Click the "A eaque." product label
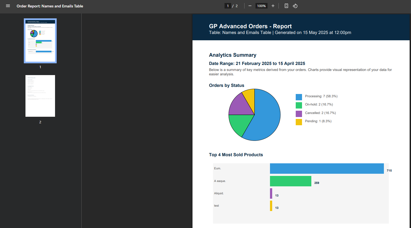Viewport: 411px width, 228px height. (220, 181)
